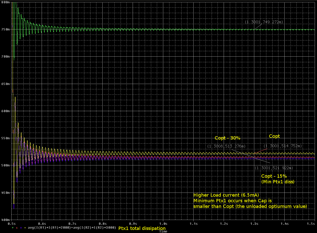This screenshot has height=233, width=317.
Task: Click the 1.4s x-axis tick label
Action: pyautogui.click(x=285, y=224)
